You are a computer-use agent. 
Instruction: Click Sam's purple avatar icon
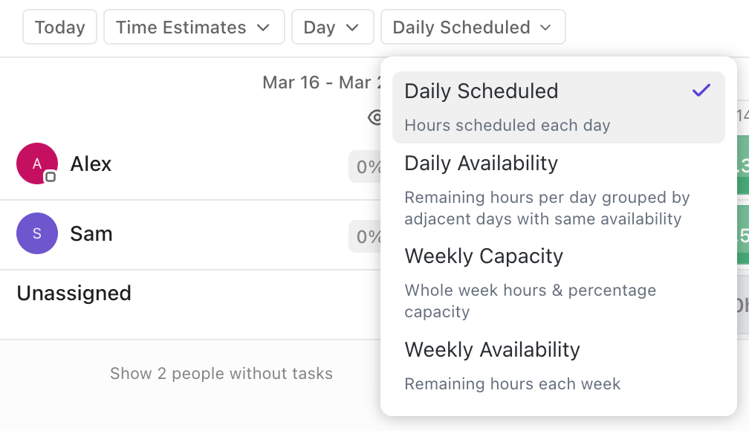(x=36, y=233)
